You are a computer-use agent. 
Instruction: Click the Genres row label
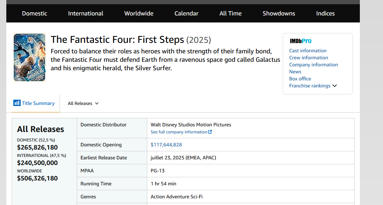[x=88, y=197]
